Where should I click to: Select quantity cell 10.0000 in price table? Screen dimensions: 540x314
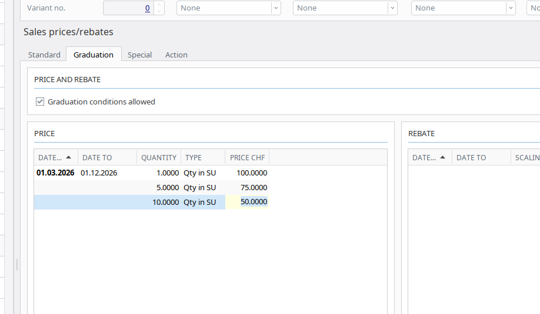point(165,202)
